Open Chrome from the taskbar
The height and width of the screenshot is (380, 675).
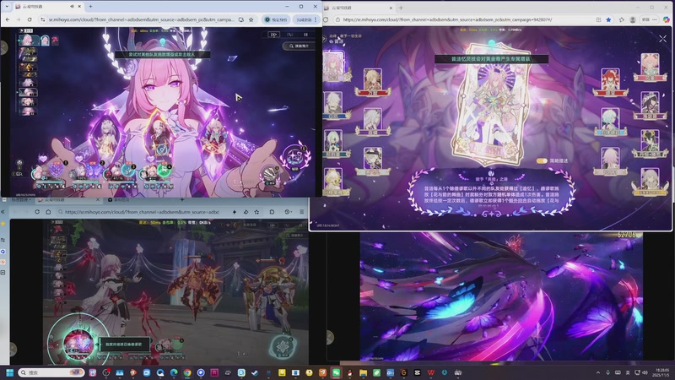point(187,372)
